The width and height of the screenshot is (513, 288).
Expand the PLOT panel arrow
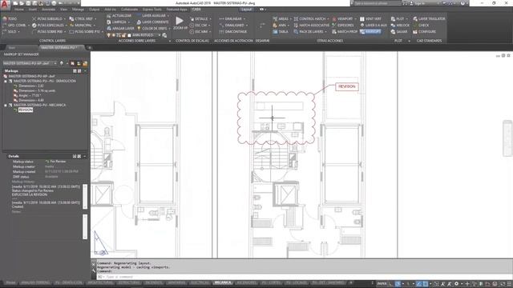pyautogui.click(x=409, y=41)
